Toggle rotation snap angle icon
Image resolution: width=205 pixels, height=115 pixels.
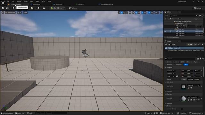142,13
